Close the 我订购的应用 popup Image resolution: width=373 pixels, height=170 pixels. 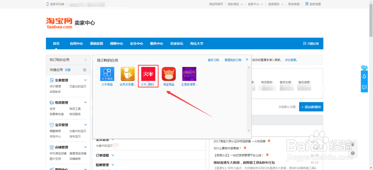click(x=247, y=60)
